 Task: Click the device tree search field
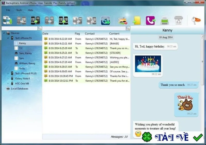20,28
